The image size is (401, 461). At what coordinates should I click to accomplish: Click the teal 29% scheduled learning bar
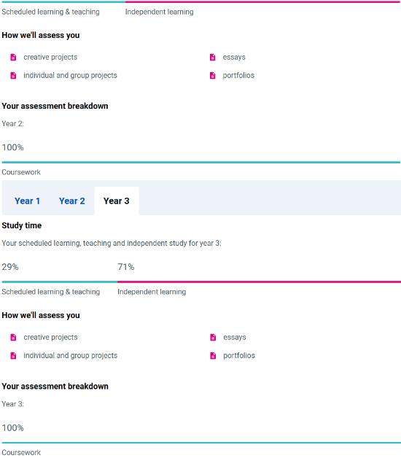coord(60,282)
